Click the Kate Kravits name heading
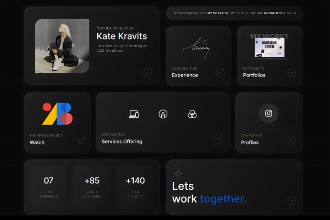This screenshot has height=220, width=330. [121, 36]
